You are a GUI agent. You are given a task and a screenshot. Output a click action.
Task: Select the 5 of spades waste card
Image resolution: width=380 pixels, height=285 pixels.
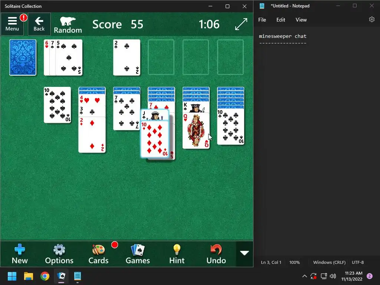coord(69,58)
